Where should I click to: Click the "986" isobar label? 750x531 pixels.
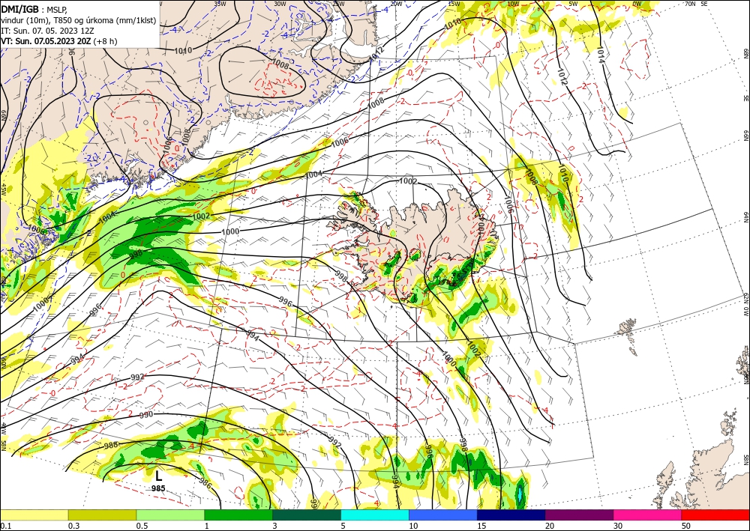coord(205,484)
